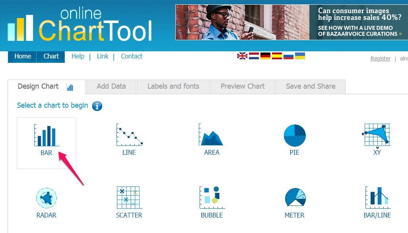Image resolution: width=408 pixels, height=233 pixels.
Task: Select the BAR chart icon
Action: 47,135
